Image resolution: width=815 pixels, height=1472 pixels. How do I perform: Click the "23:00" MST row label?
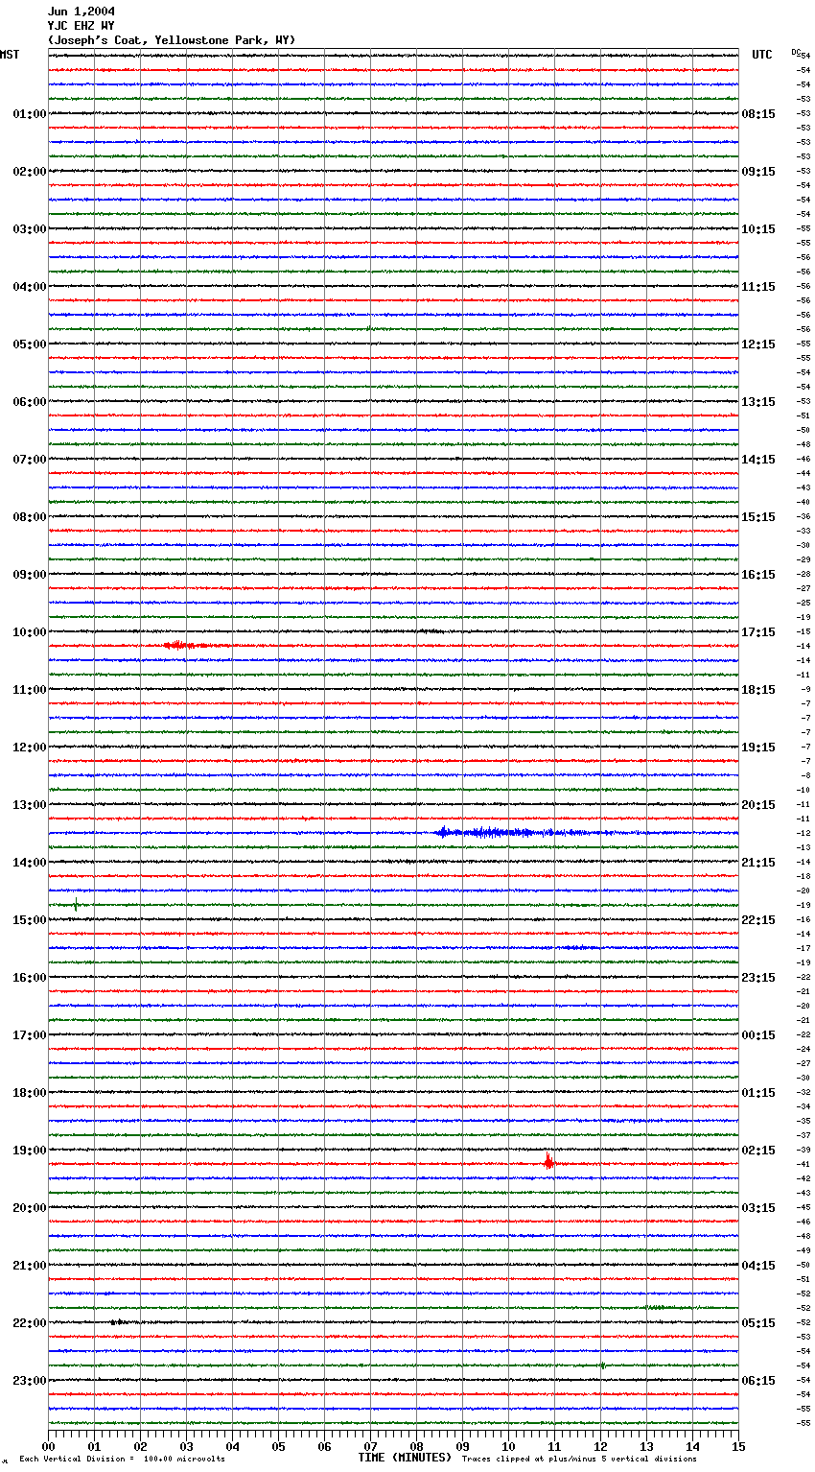[x=30, y=1381]
